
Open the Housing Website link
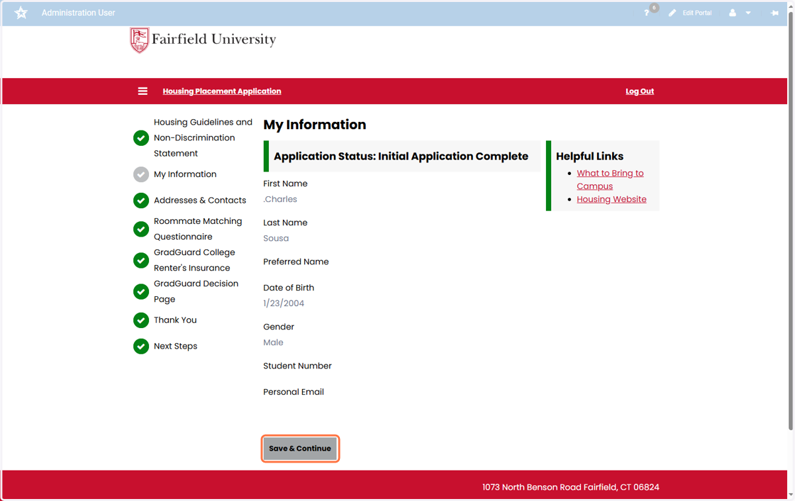(x=611, y=199)
